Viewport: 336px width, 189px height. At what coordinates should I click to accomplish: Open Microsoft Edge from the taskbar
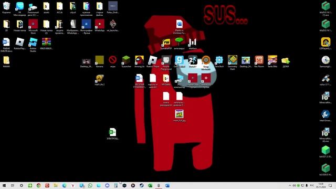tap(64, 185)
